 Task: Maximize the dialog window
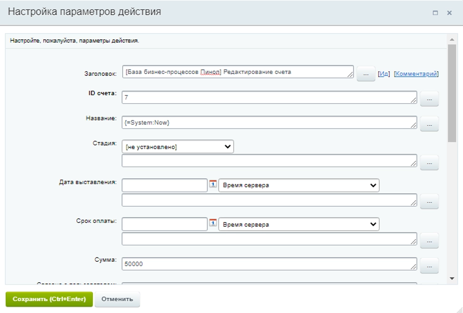[x=435, y=13]
